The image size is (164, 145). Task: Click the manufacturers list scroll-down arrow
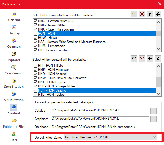[x=158, y=49]
